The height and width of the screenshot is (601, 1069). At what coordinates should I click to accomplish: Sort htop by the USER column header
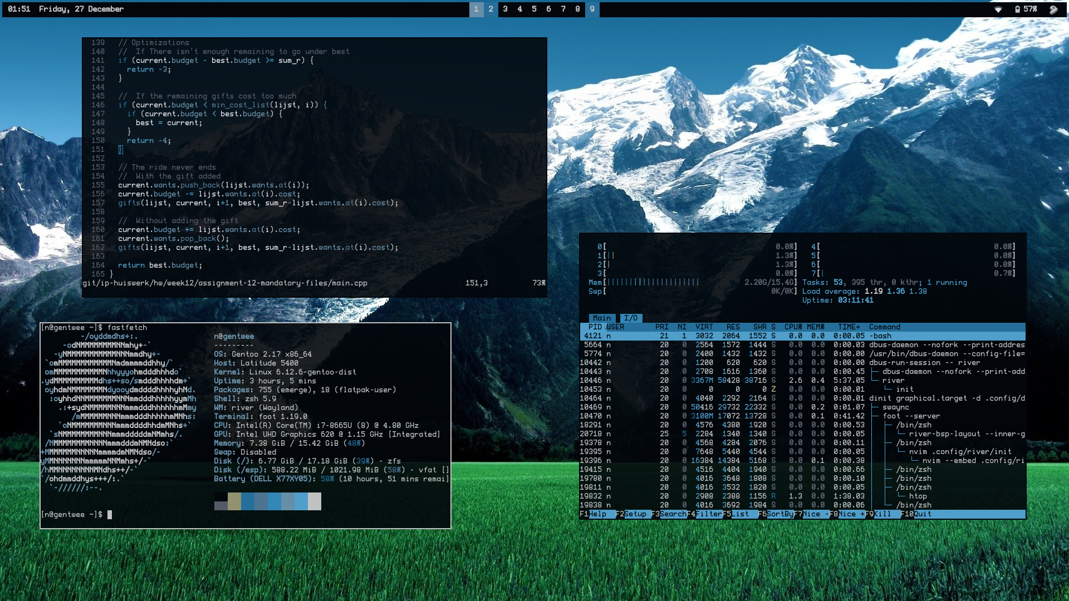(615, 327)
